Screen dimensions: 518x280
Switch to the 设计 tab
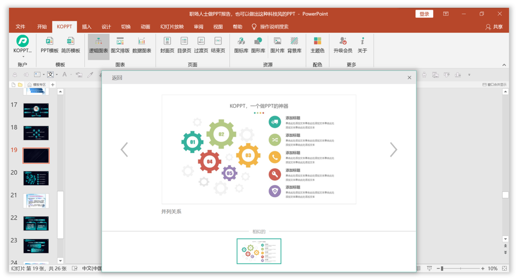point(106,27)
